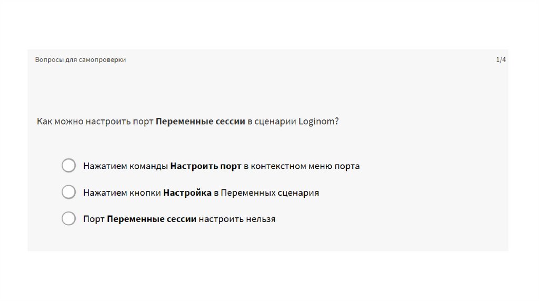Click the 1/4 question counter
The width and height of the screenshot is (539, 302).
[501, 60]
